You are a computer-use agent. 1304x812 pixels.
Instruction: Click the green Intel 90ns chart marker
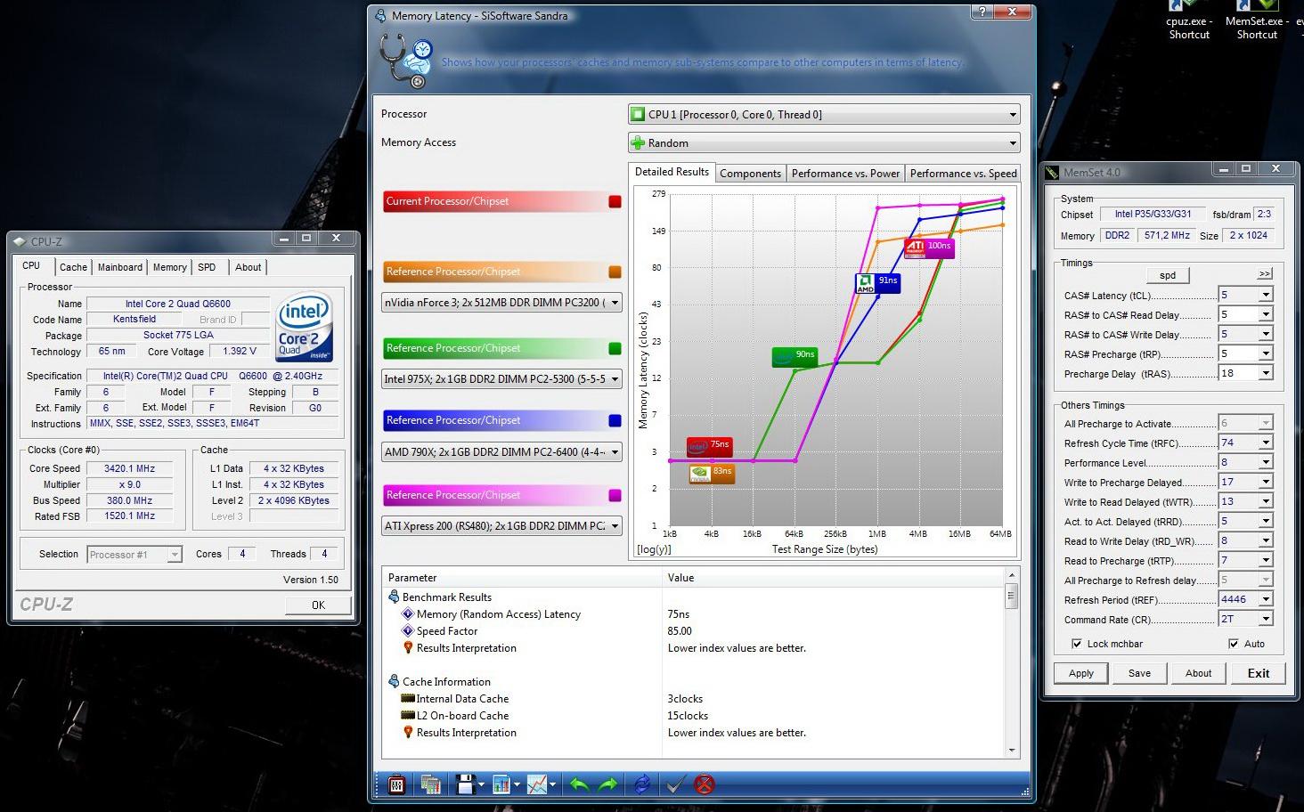point(795,356)
